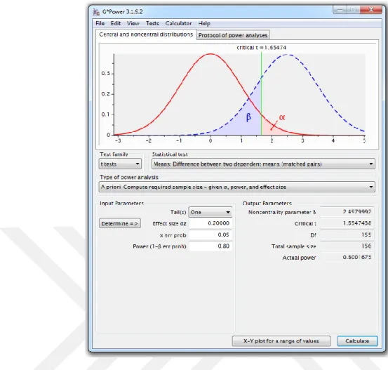
Task: Click the Effect size dz field
Action: [210, 223]
